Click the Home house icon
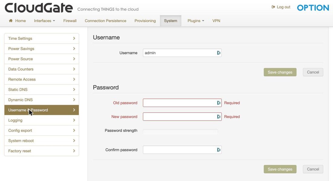 click(11, 21)
